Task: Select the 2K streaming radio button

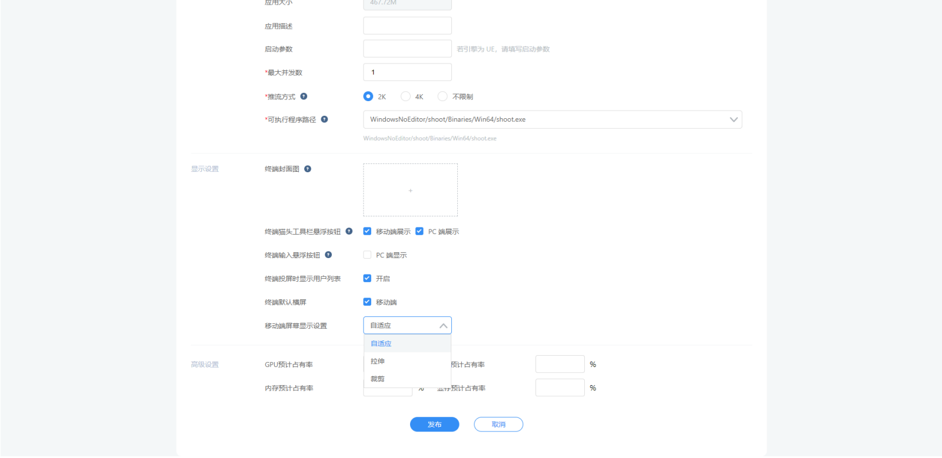Action: [368, 96]
